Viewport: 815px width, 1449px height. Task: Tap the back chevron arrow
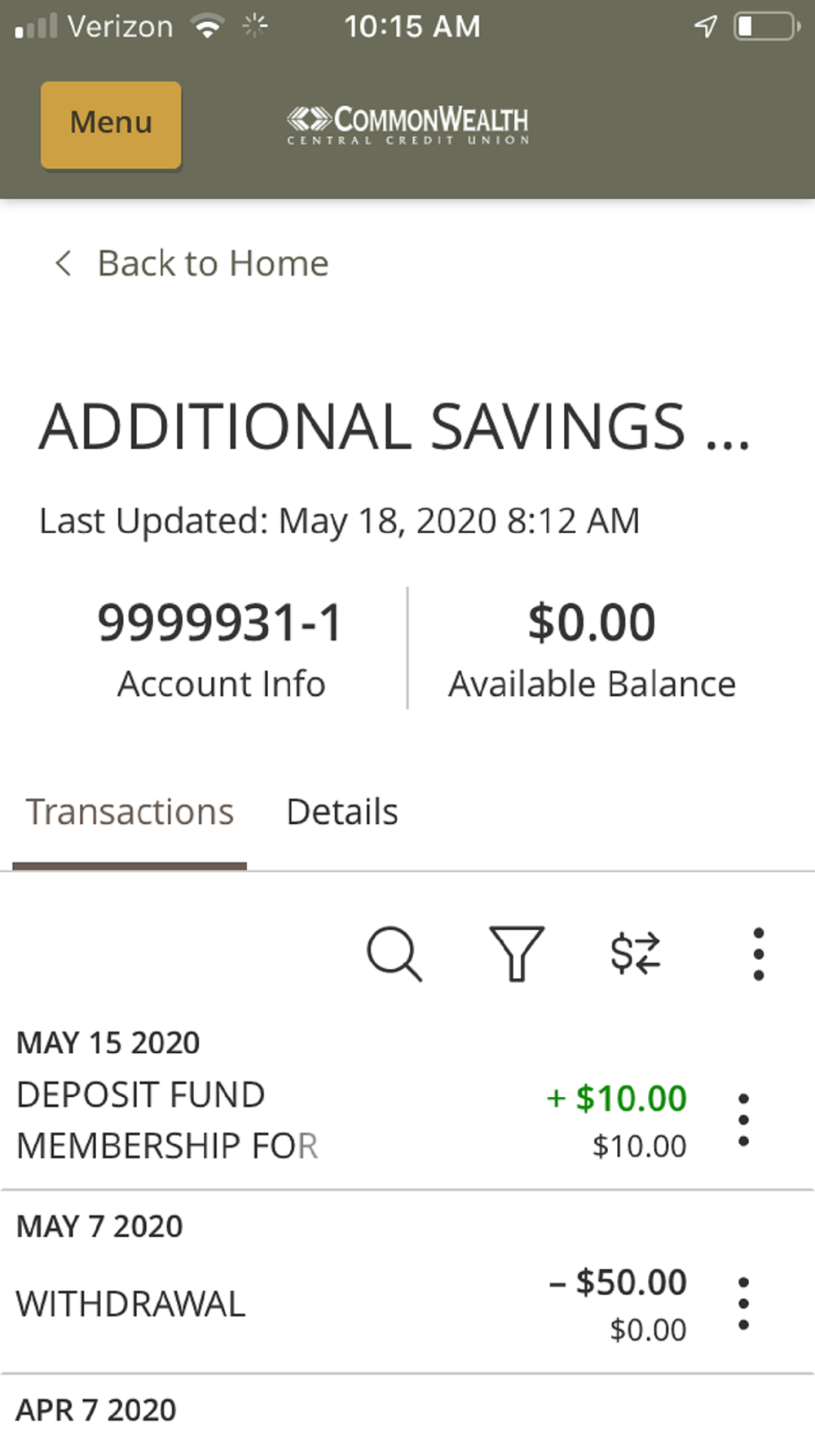[63, 263]
